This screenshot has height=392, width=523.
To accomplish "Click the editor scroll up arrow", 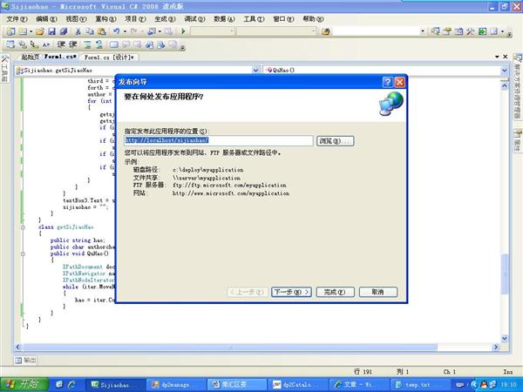I will click(505, 86).
